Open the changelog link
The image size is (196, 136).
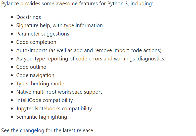32,130
